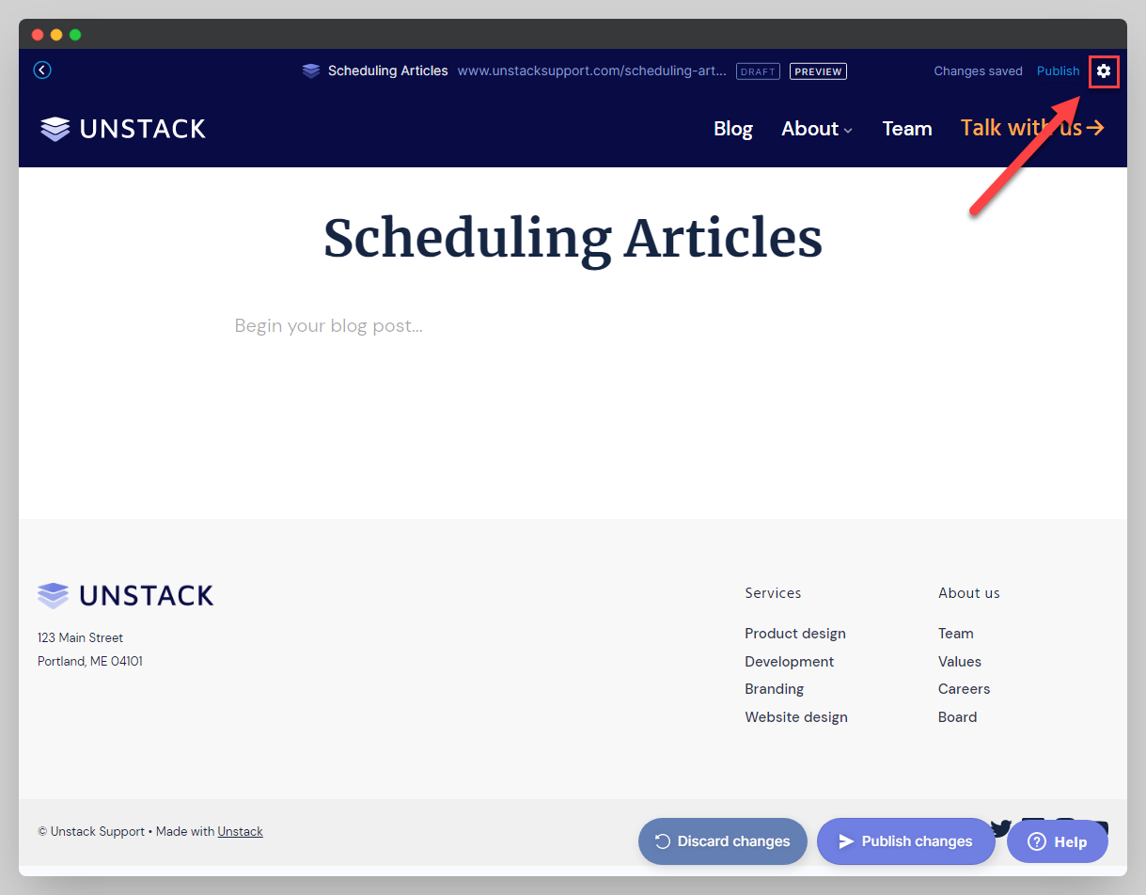The height and width of the screenshot is (895, 1146).
Task: Open the Help widget button
Action: coord(1057,841)
